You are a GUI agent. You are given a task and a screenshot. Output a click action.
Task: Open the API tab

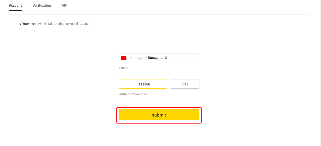coord(64,6)
